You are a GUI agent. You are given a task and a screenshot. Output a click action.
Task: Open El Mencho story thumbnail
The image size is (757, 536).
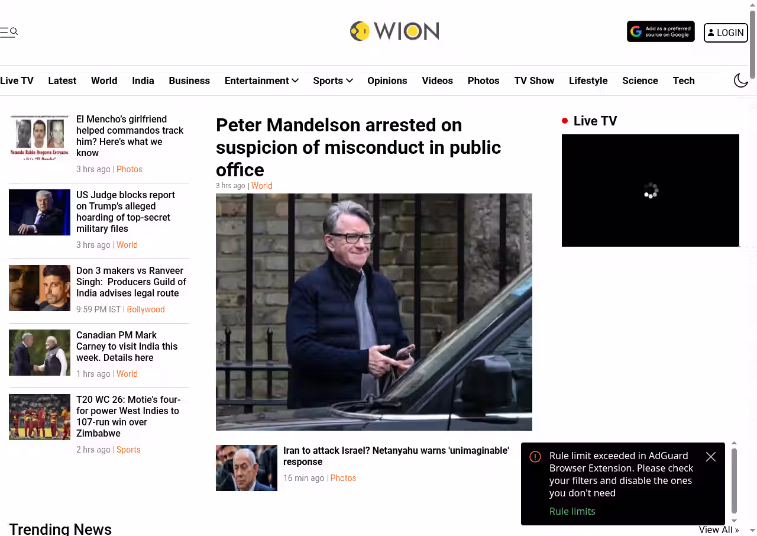click(40, 137)
